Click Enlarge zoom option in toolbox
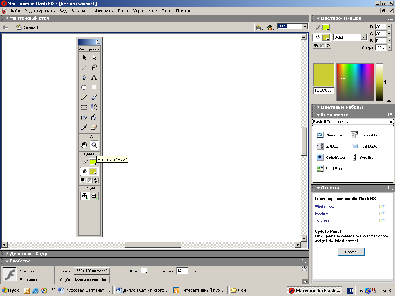Image resolution: width=395 pixels, height=296 pixels. tap(85, 196)
